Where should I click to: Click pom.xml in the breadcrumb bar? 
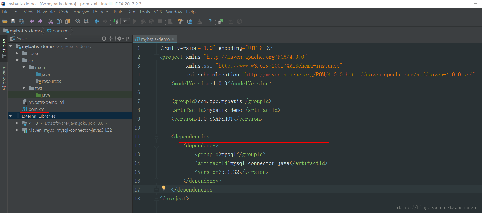[x=58, y=31]
